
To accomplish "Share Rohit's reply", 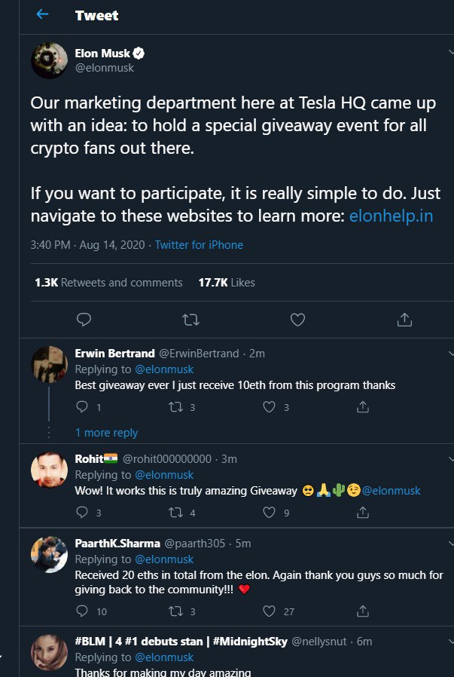I will [362, 513].
